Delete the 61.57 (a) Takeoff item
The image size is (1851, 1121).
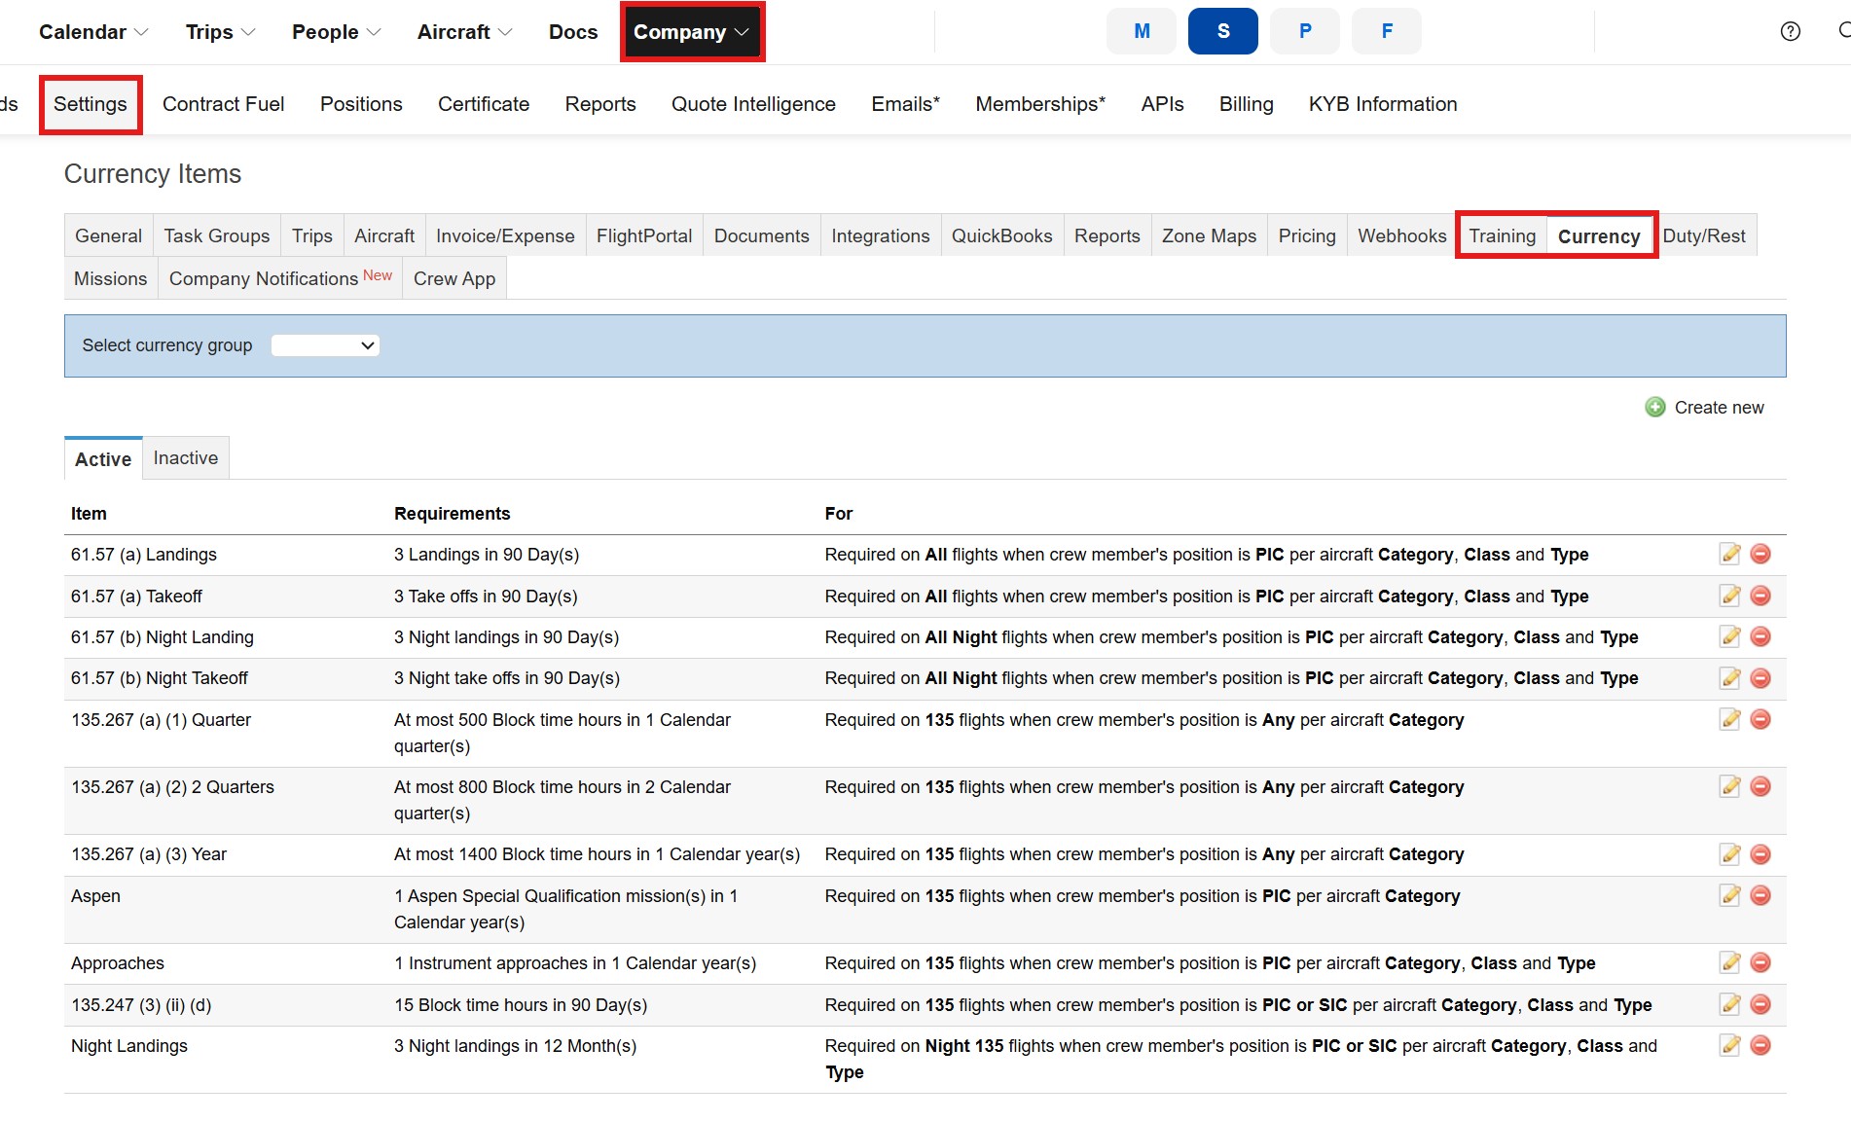(1760, 596)
